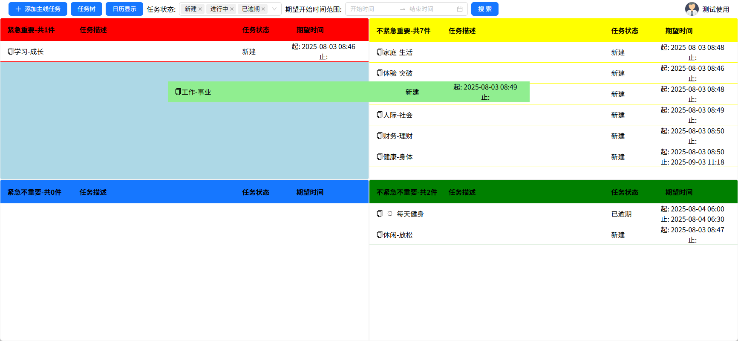
Task: Open the 休闲-放松 task
Action: click(398, 235)
